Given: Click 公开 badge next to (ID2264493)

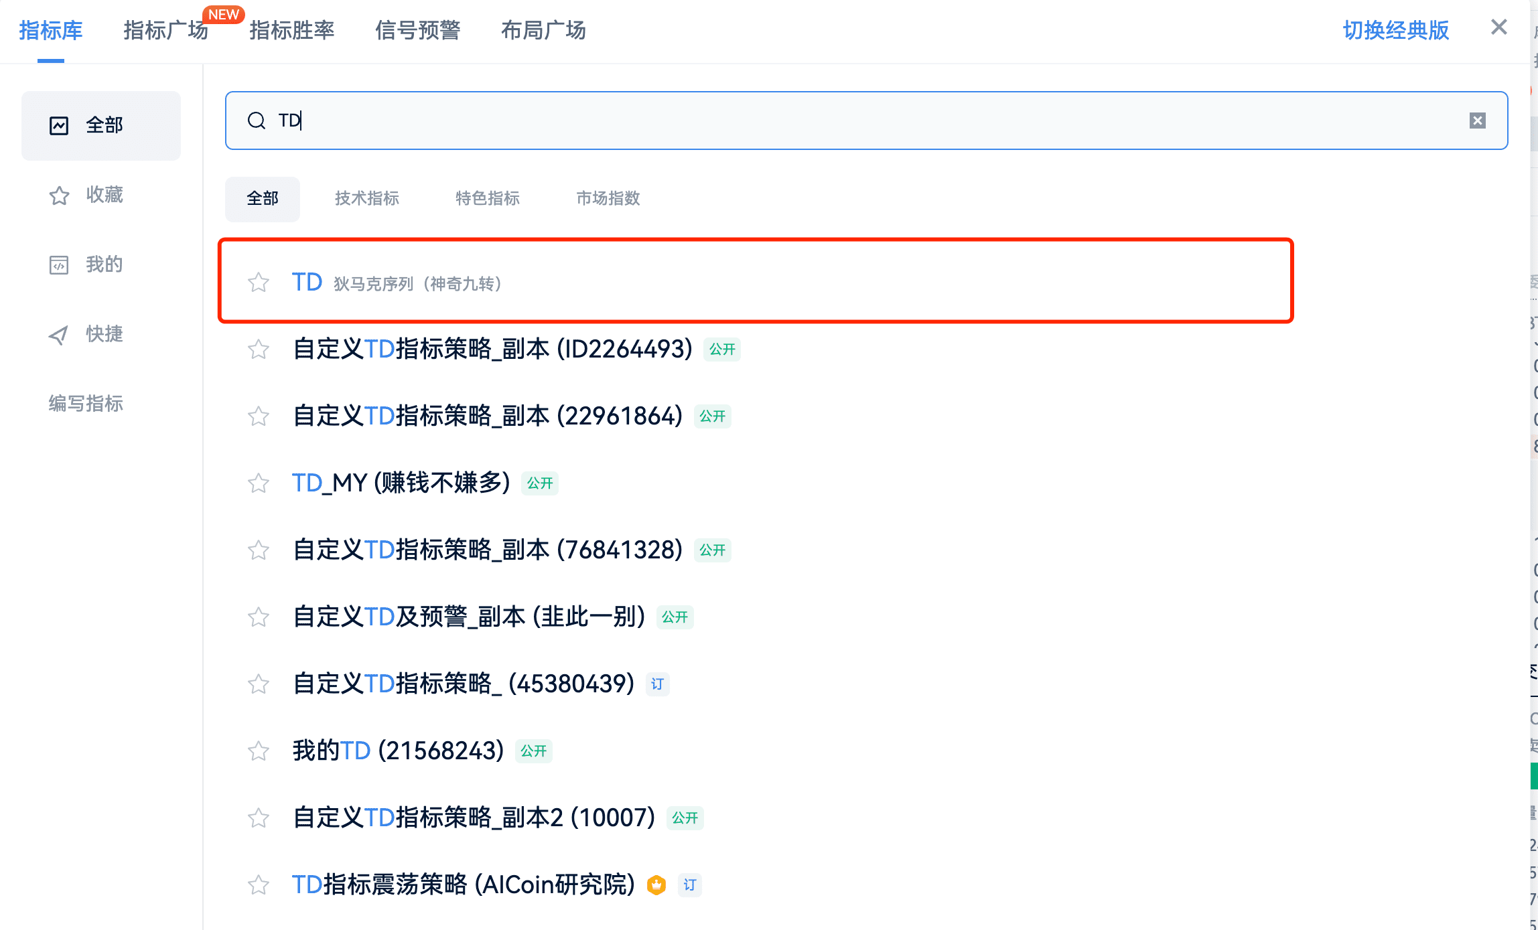Looking at the screenshot, I should [x=722, y=350].
